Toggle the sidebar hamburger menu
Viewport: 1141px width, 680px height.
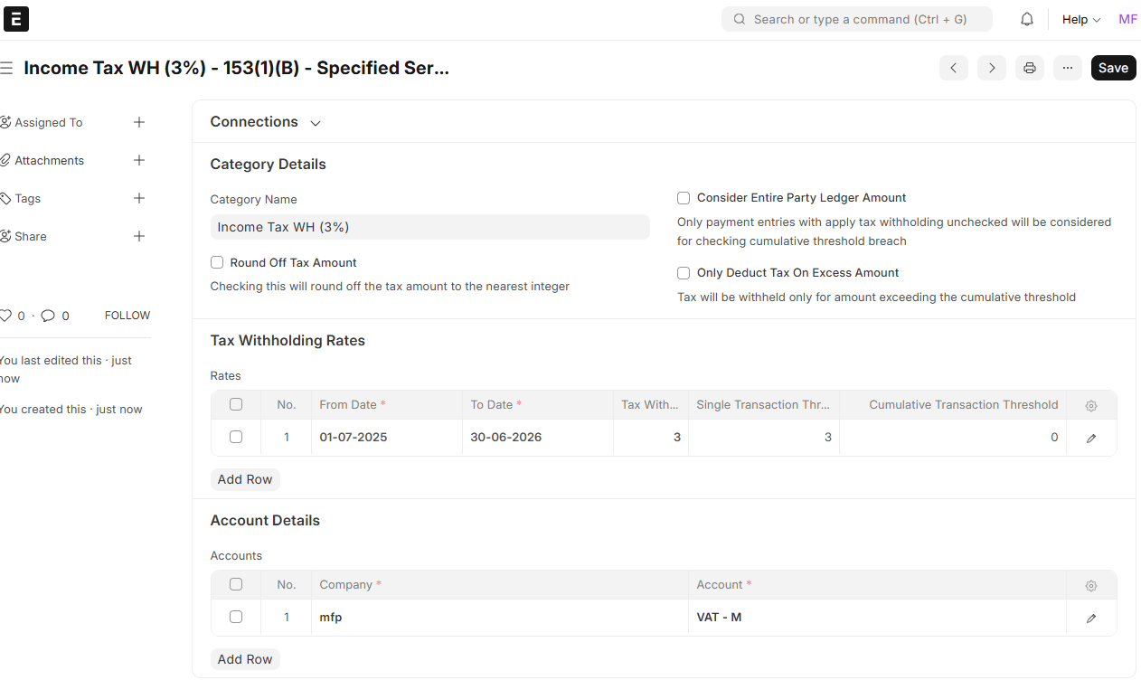tap(6, 68)
